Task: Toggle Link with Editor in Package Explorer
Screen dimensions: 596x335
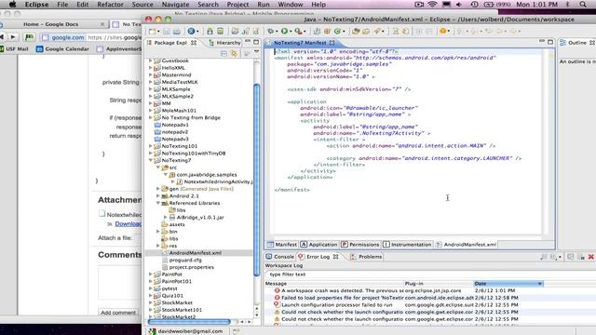Action: pyautogui.click(x=234, y=54)
